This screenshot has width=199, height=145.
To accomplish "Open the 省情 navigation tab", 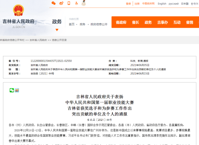I will (x=189, y=22).
